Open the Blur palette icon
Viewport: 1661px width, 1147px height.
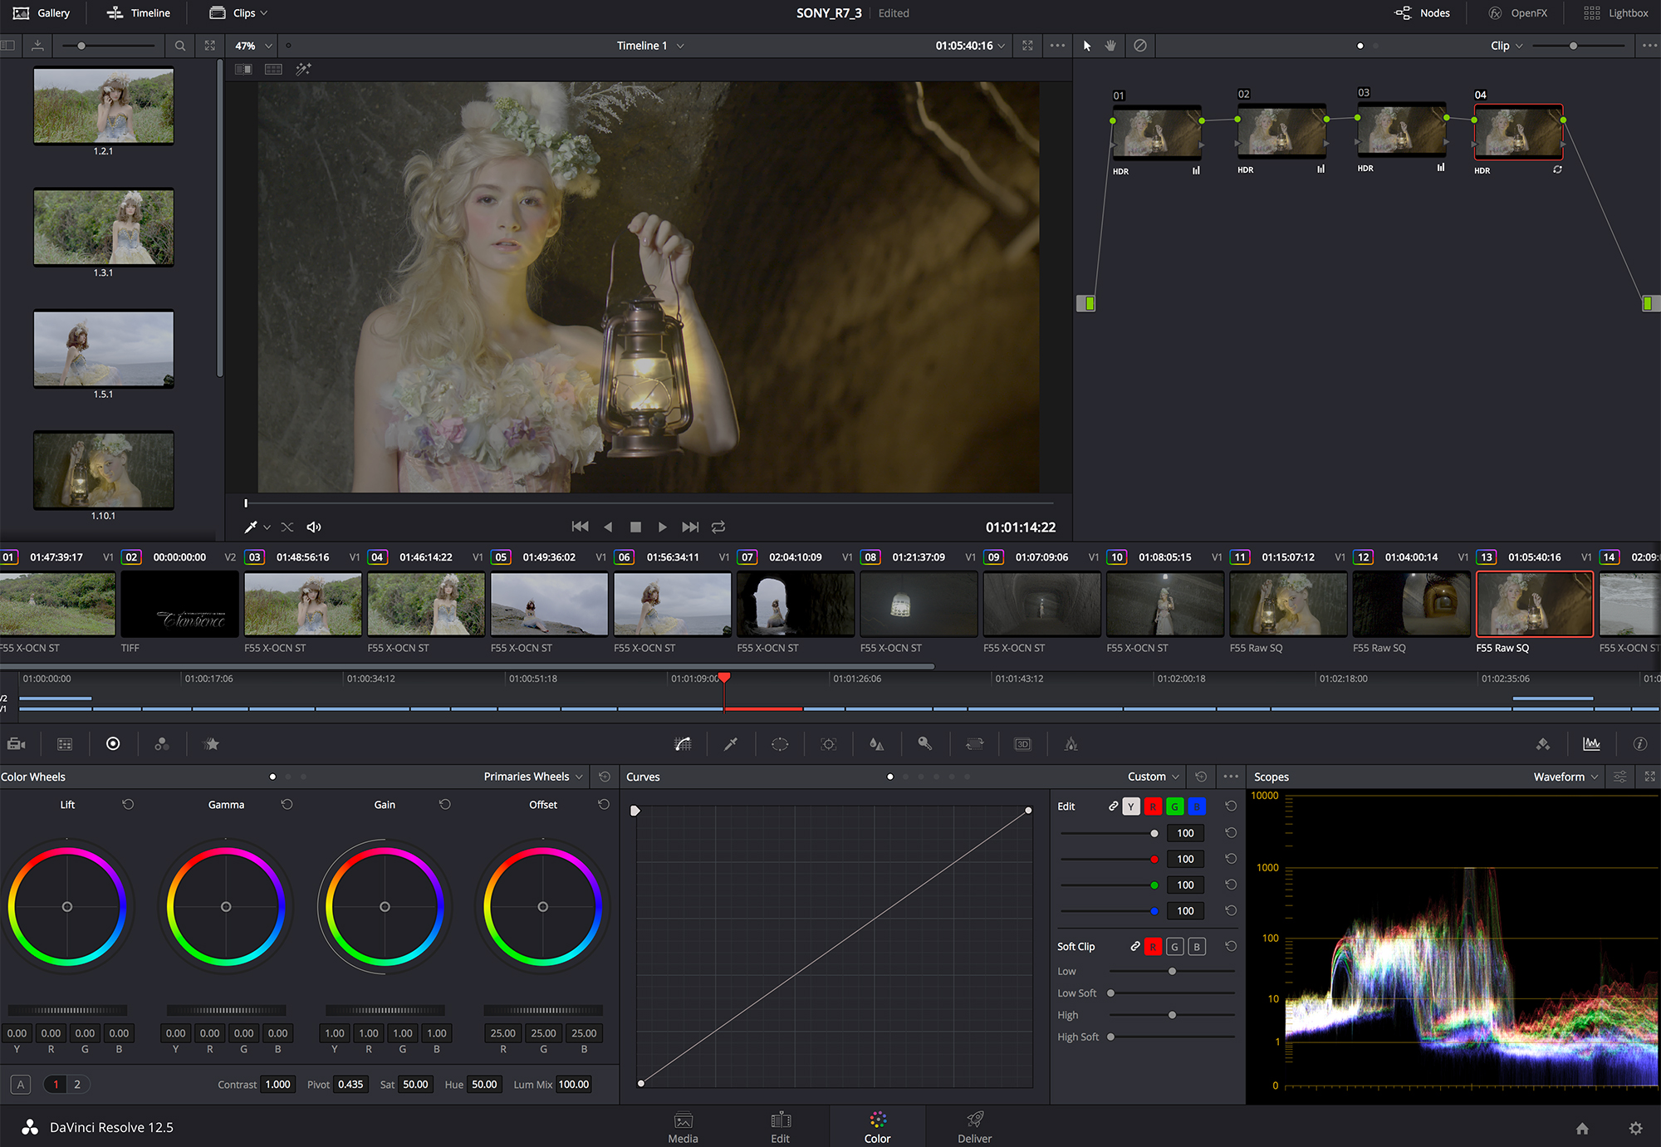876,744
